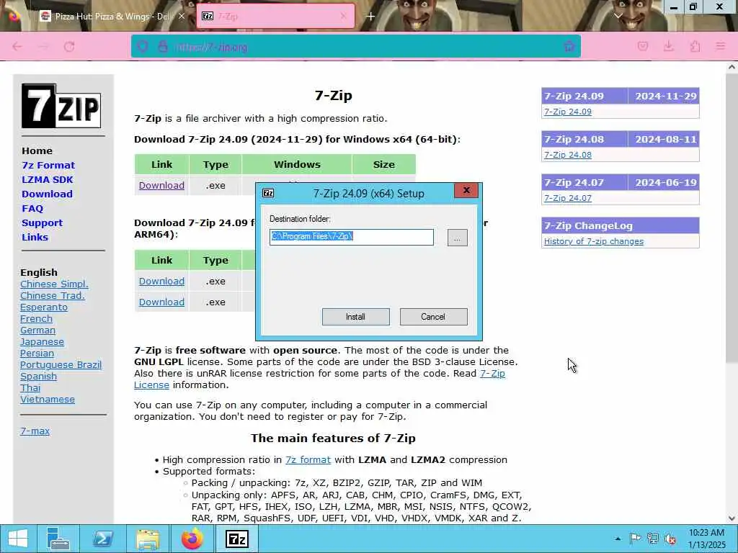Viewport: 738px width, 553px height.
Task: Close the 7-Zip Setup dialog with X
Action: 466,190
